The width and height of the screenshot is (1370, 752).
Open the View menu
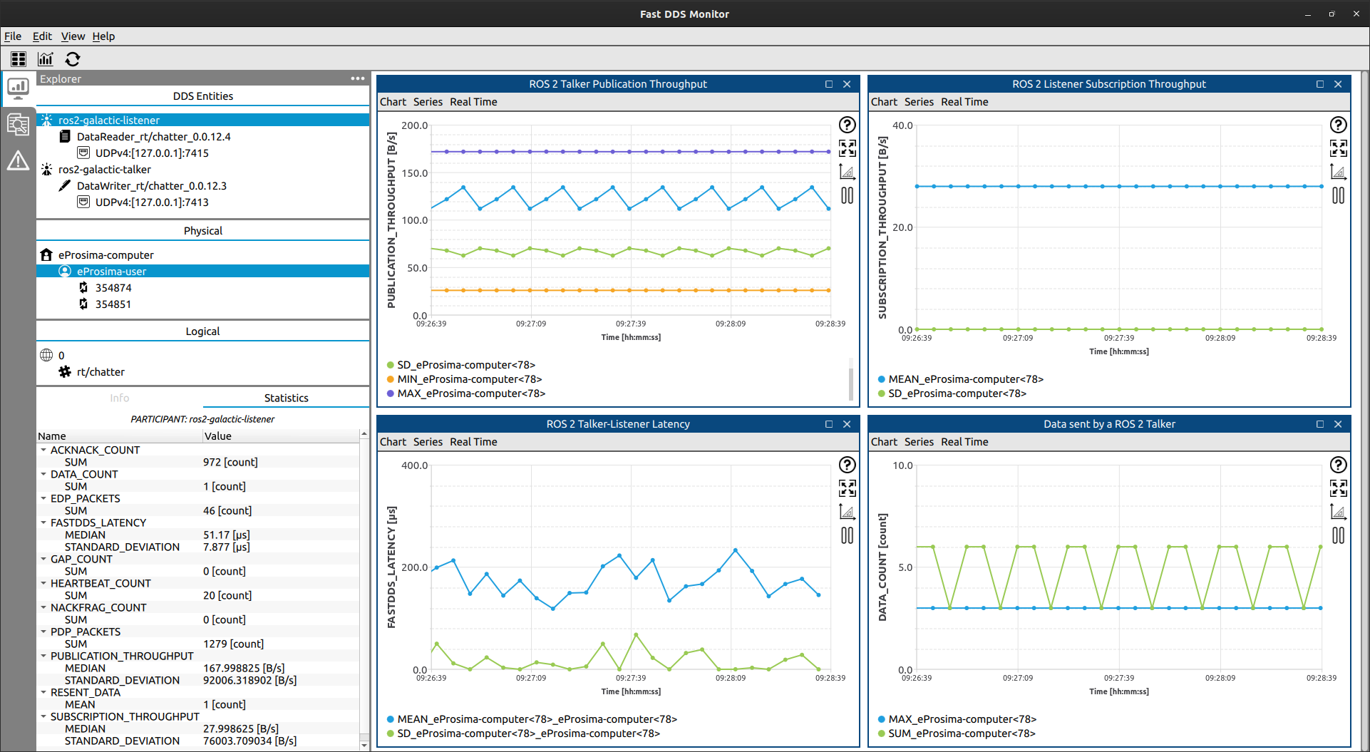73,36
